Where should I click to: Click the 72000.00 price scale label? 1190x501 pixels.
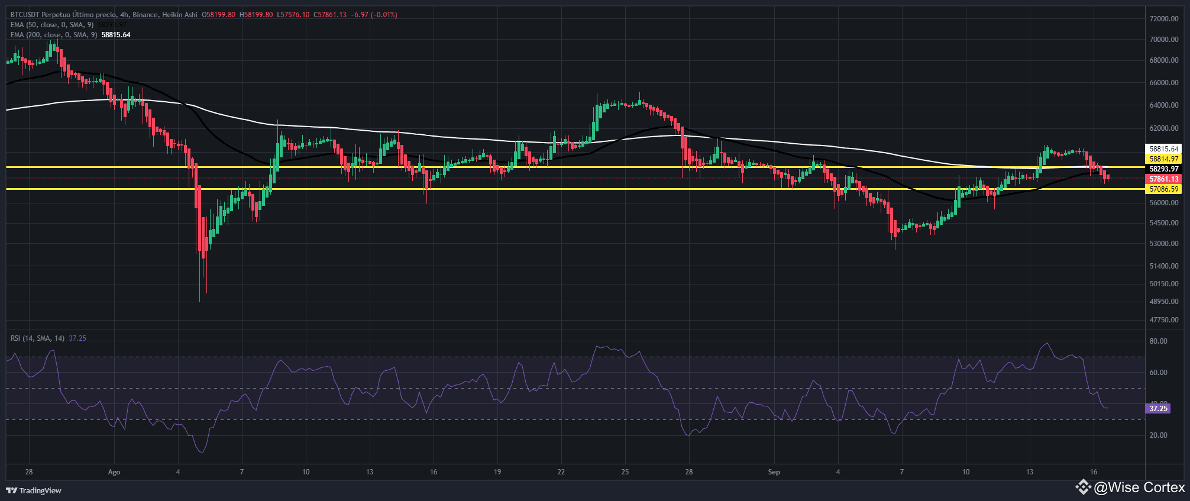pos(1163,19)
